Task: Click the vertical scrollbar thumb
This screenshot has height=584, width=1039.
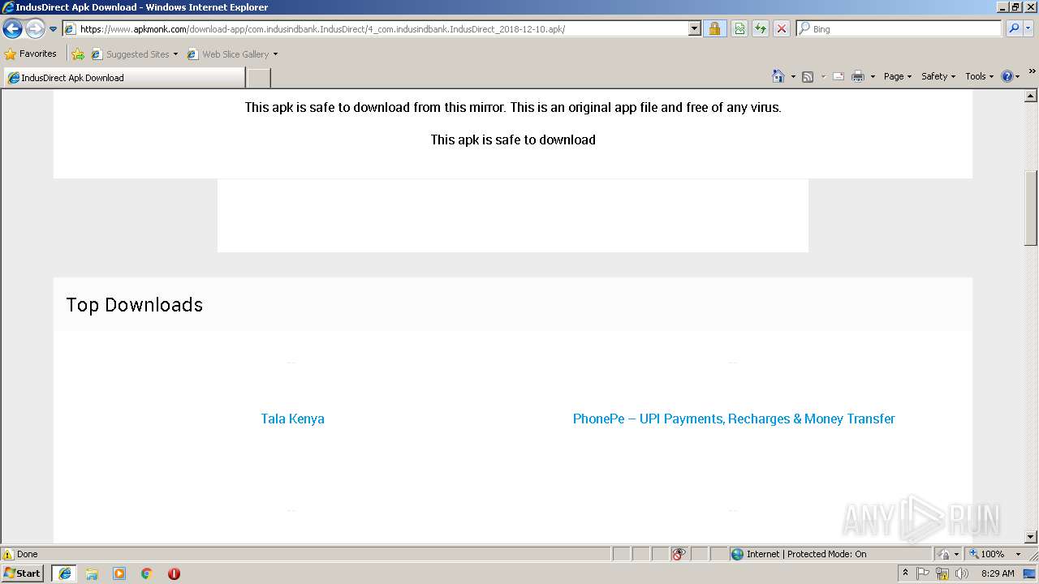Action: [x=1031, y=208]
